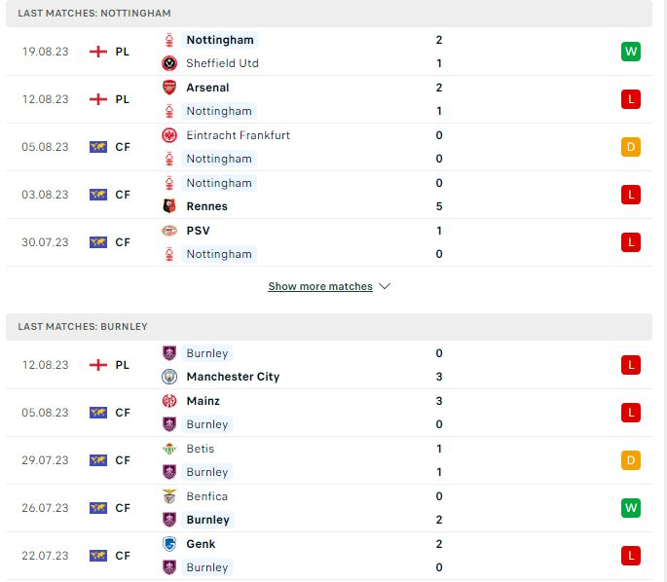Open the Rennes team name link
The width and height of the screenshot is (667, 582).
click(206, 206)
